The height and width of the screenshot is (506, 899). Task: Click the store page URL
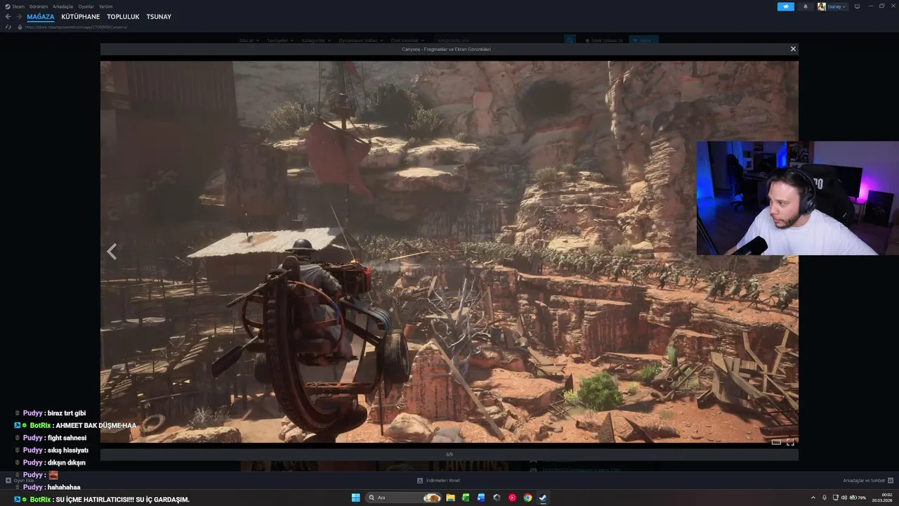click(x=77, y=27)
